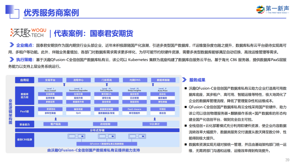
Task: Click the 企业痛点 label
Action: [x=25, y=45]
